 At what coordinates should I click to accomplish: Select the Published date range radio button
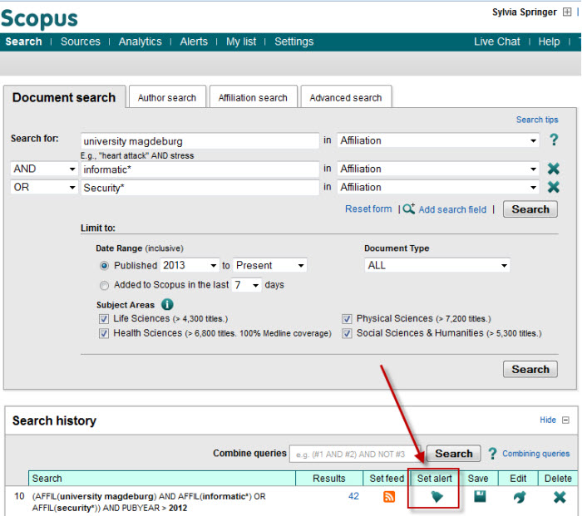104,266
